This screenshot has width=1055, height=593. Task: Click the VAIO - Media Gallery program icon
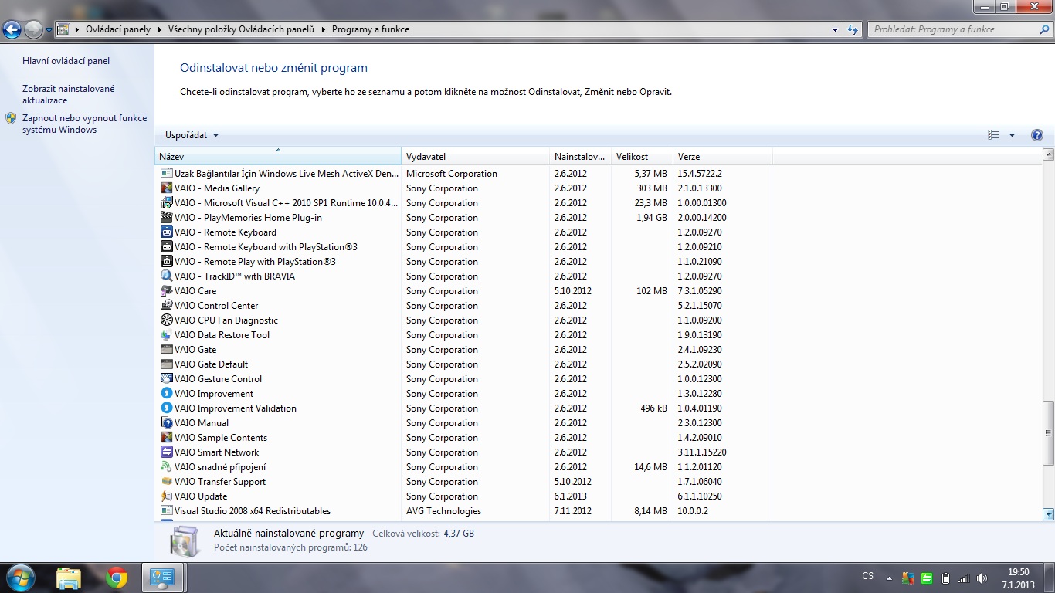click(166, 188)
